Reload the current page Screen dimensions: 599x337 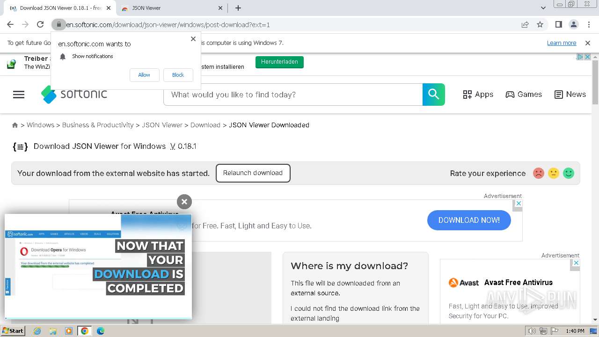click(x=40, y=24)
